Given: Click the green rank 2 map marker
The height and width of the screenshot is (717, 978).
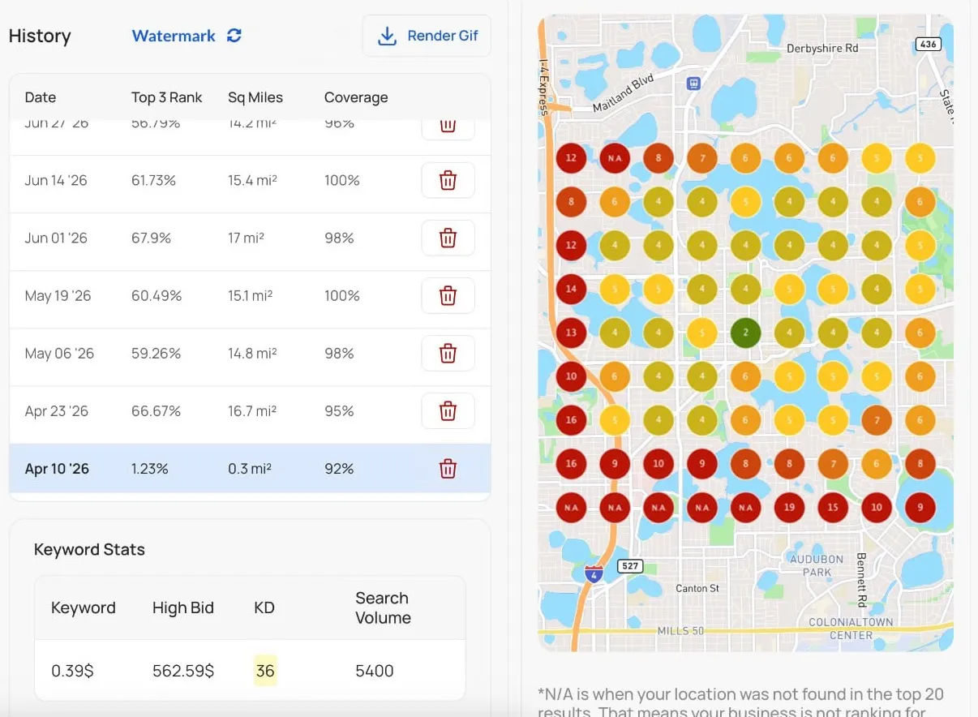Looking at the screenshot, I should coord(746,333).
